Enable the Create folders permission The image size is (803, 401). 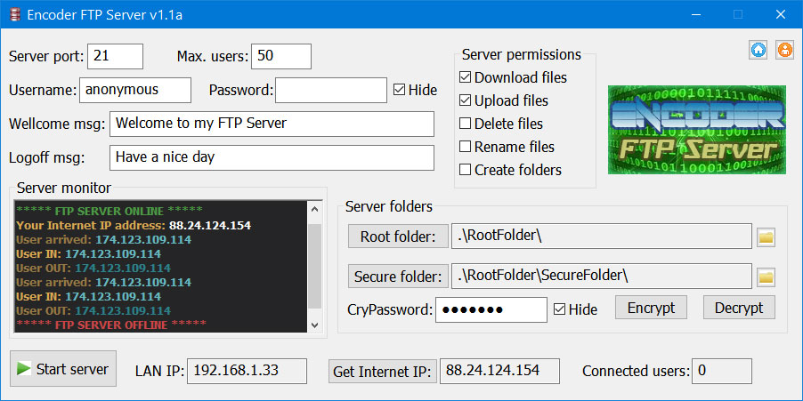[x=465, y=170]
